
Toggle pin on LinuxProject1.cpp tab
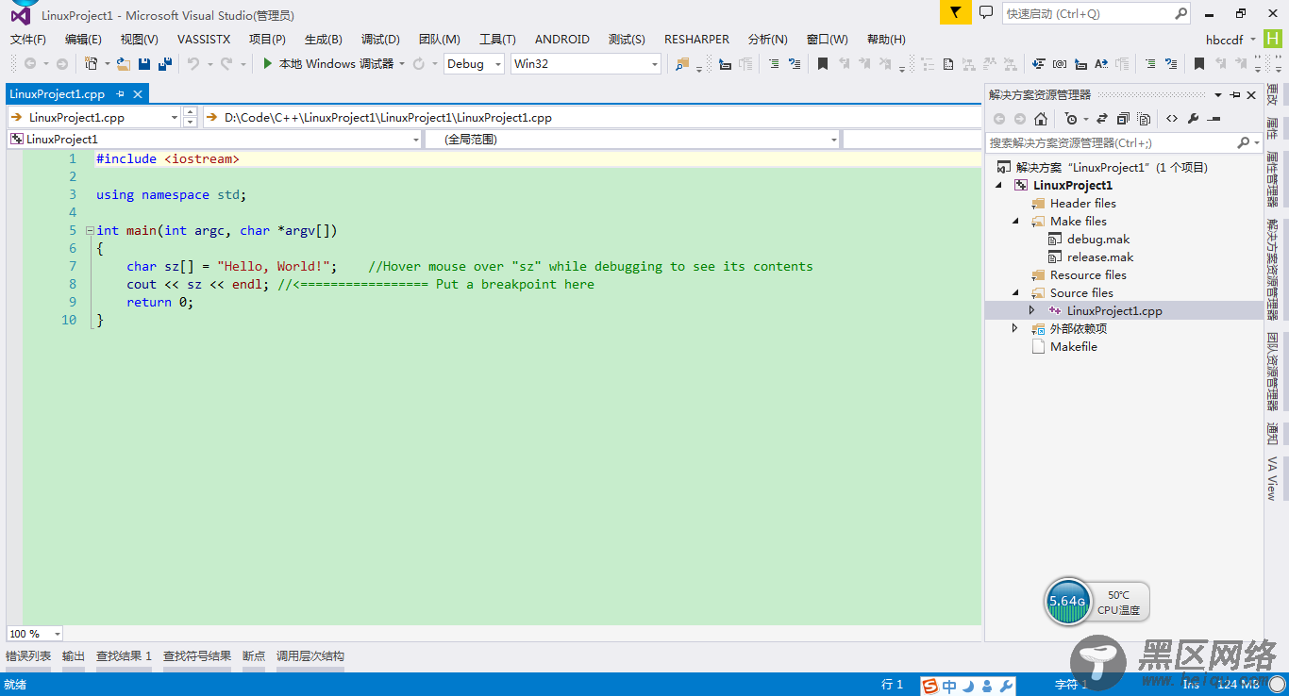(x=120, y=94)
